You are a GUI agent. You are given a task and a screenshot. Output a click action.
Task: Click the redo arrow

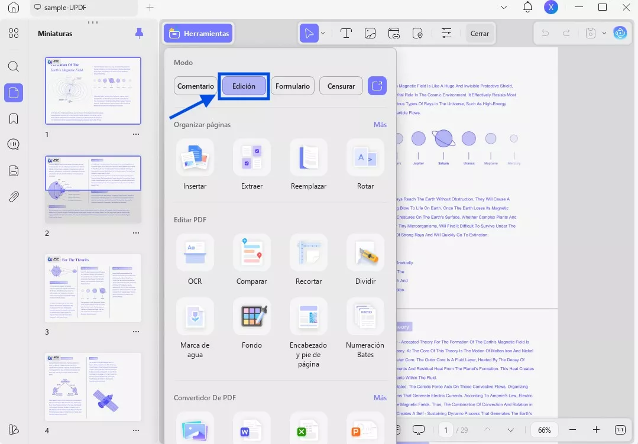(x=566, y=33)
